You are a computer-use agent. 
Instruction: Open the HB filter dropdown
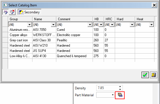[x=101, y=25]
